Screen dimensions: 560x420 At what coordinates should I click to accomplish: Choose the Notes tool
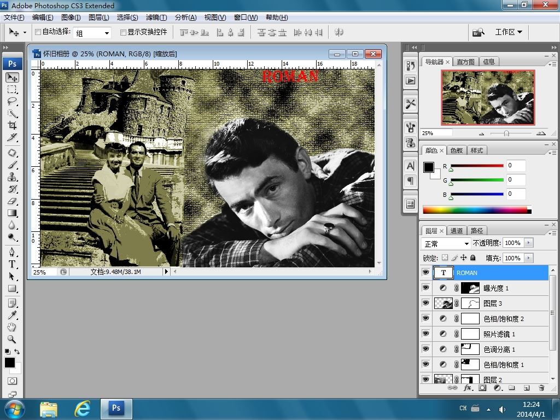pos(12,303)
